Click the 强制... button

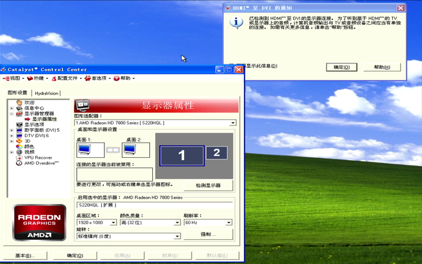[x=208, y=234]
